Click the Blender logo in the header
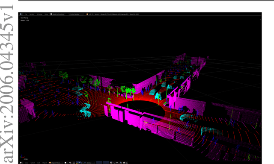The height and width of the screenshot is (164, 274). 87,14
